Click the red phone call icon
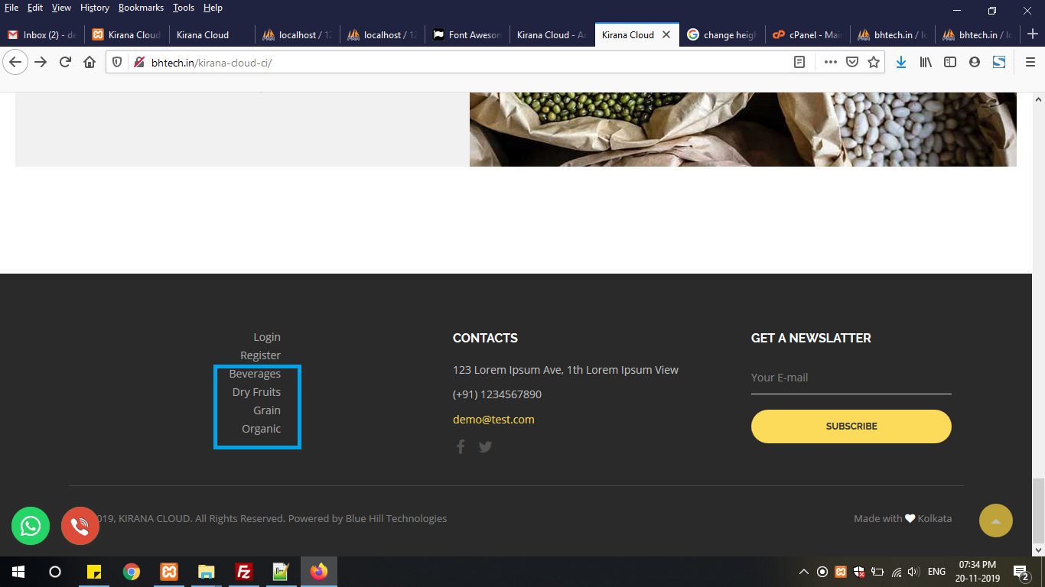The width and height of the screenshot is (1045, 587). click(80, 526)
